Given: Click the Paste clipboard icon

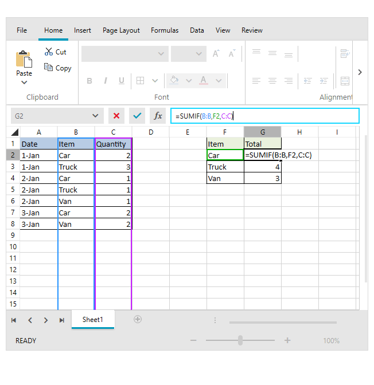Looking at the screenshot, I should pyautogui.click(x=24, y=60).
